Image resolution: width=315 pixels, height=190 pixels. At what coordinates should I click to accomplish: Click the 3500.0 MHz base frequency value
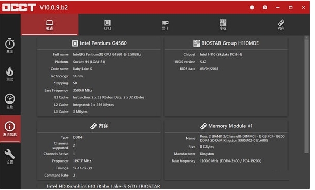(x=83, y=91)
